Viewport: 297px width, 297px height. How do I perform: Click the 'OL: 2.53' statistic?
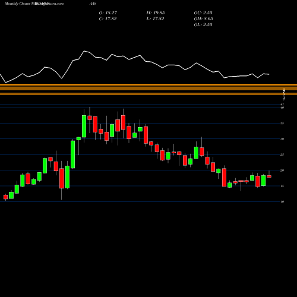click(203, 24)
